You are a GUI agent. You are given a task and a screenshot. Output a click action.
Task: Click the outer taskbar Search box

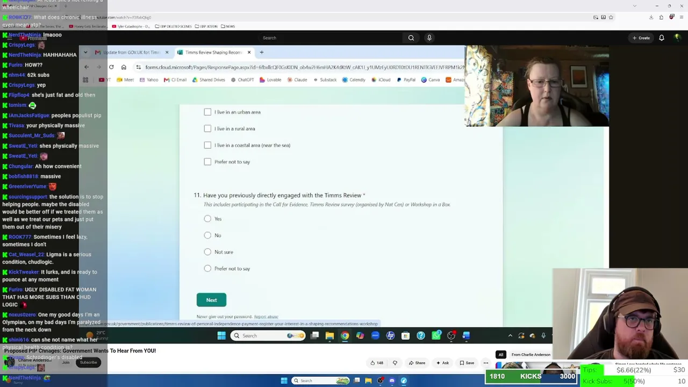point(321,381)
